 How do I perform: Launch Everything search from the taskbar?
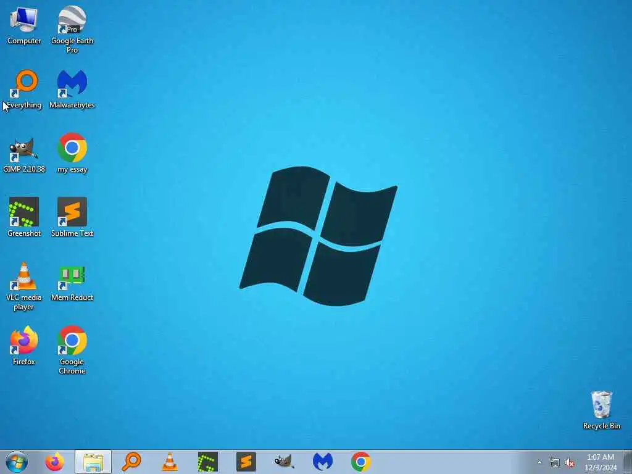(x=131, y=462)
